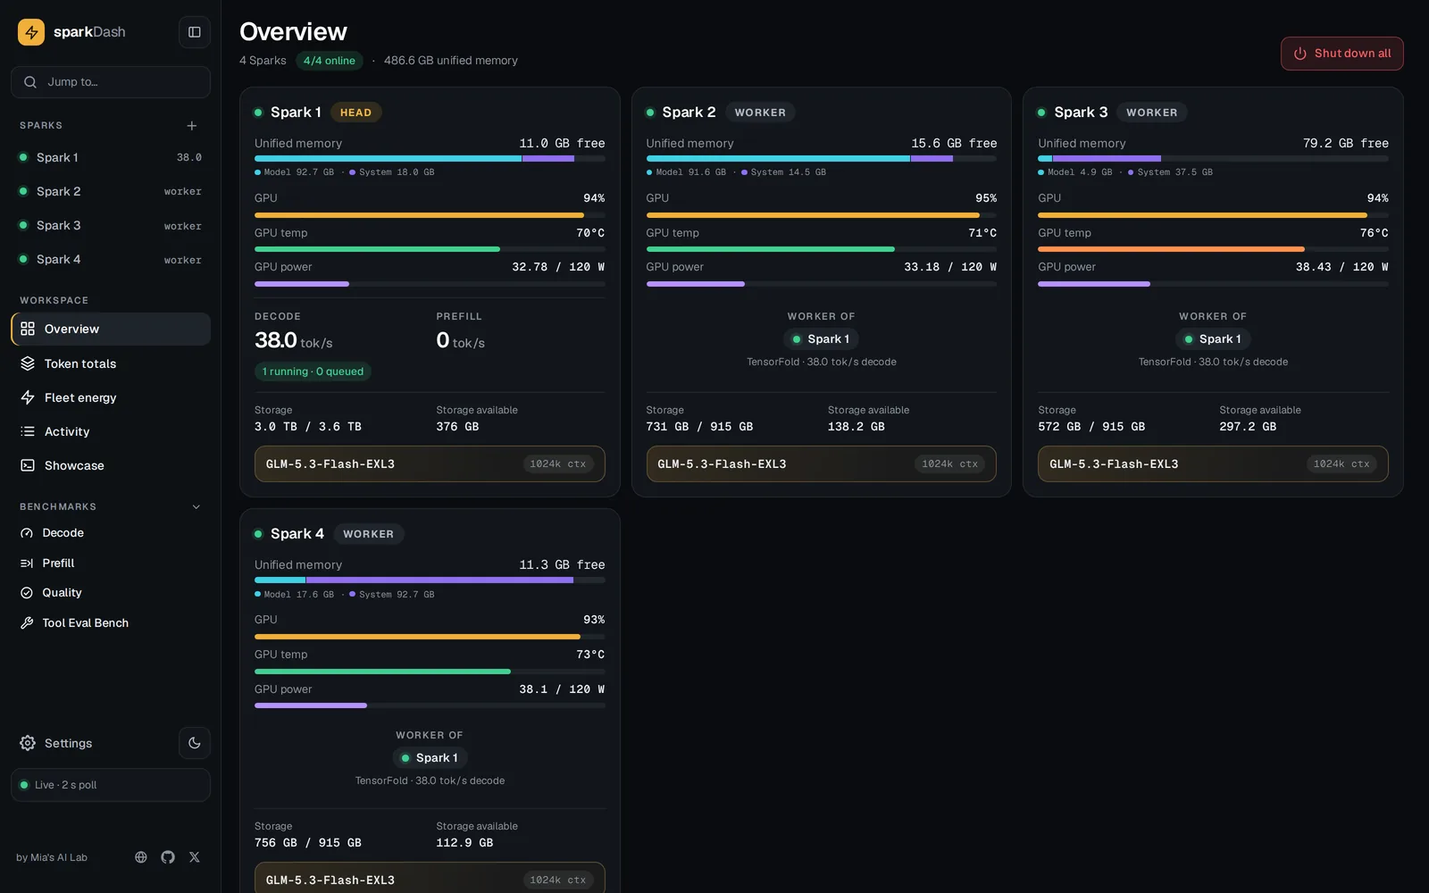The width and height of the screenshot is (1429, 893).
Task: Click the Overview grid icon
Action: tap(28, 329)
